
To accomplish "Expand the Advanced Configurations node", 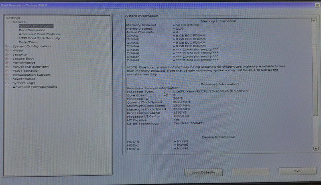I will coord(7,87).
